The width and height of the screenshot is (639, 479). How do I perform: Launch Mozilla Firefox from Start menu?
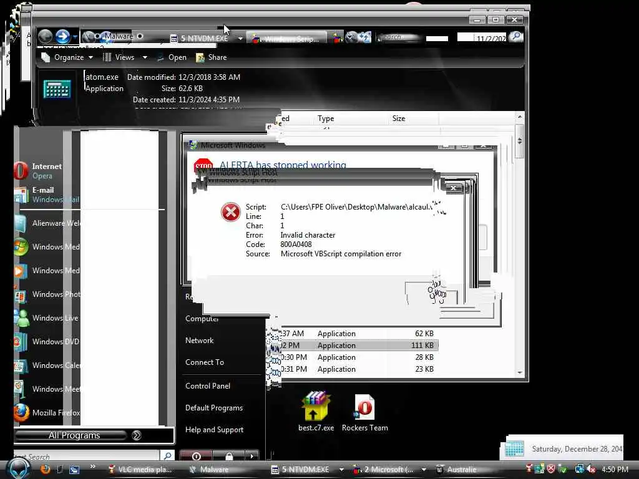[x=47, y=413]
